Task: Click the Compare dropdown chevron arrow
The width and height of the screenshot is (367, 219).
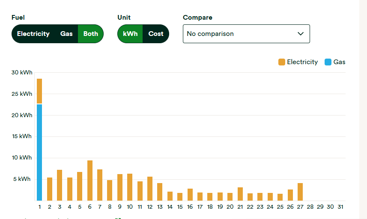Action: tap(301, 34)
